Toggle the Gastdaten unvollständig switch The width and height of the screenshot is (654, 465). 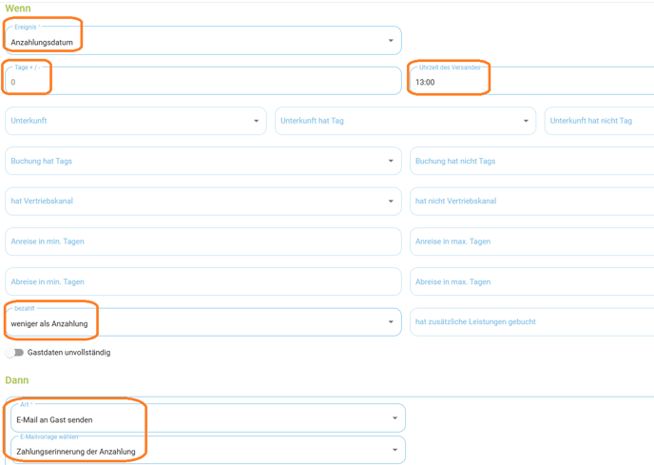[14, 353]
